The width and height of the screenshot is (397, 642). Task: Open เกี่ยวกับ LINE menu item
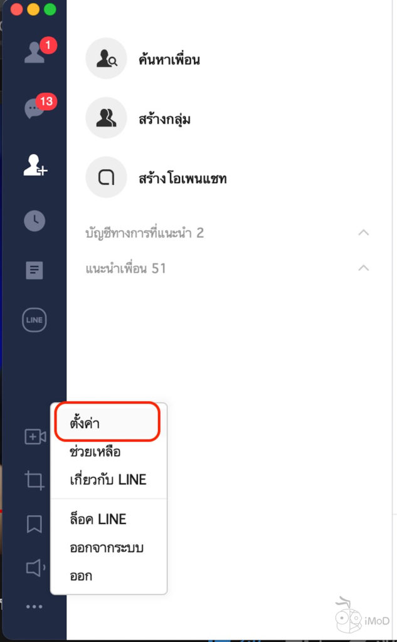tap(109, 480)
